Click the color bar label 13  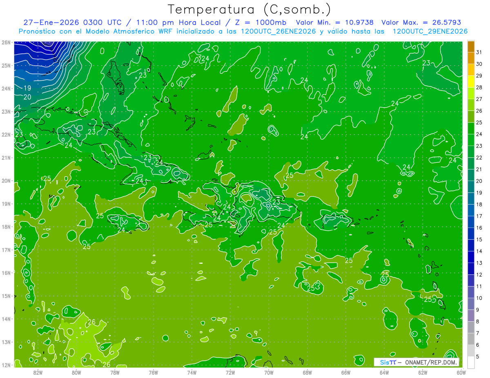click(479, 263)
